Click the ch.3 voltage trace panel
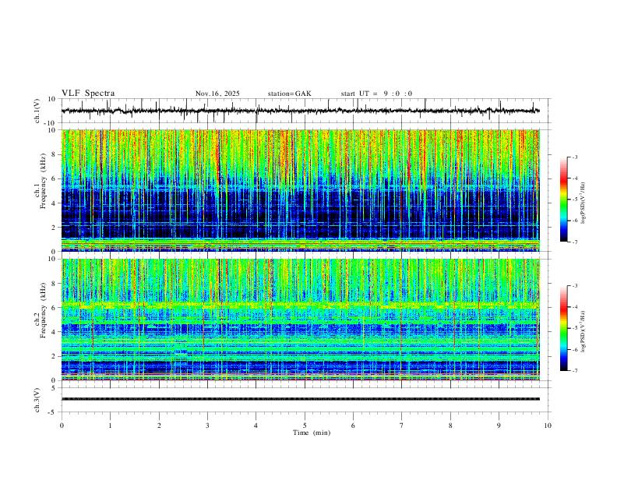This screenshot has height=477, width=617. click(306, 400)
